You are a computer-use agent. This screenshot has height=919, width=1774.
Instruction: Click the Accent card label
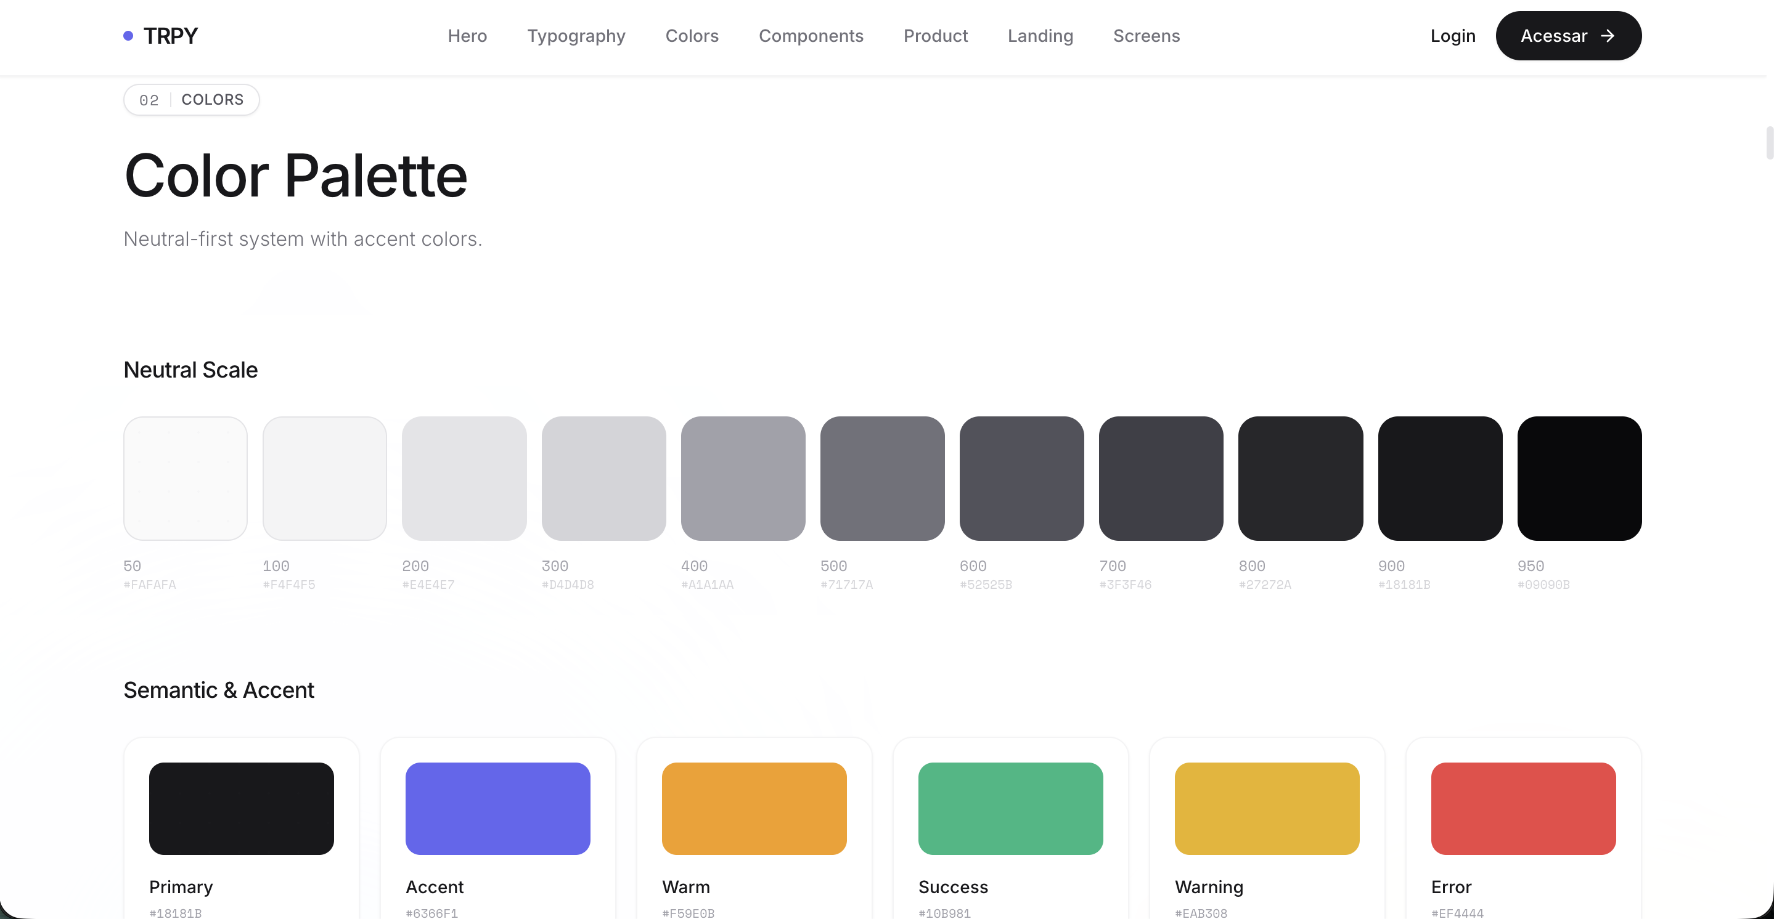435,886
